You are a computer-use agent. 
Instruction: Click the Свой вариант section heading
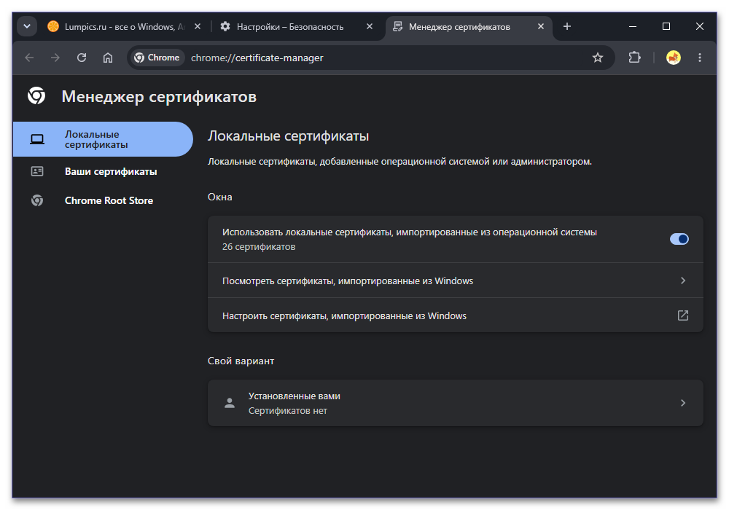[241, 361]
